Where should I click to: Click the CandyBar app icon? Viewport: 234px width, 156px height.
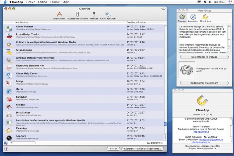pos(9,99)
